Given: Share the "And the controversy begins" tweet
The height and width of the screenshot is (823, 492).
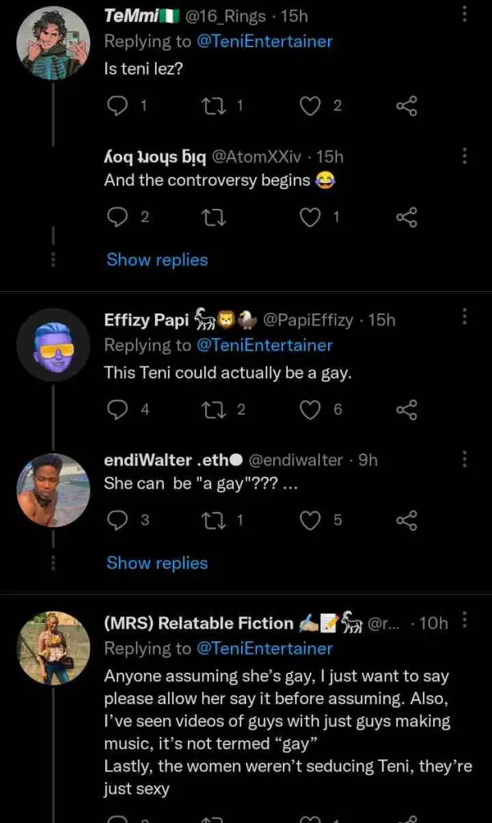Looking at the screenshot, I should (407, 216).
